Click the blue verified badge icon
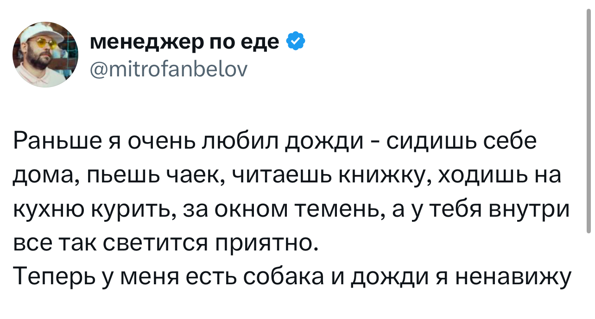This screenshot has width=595, height=319. click(x=296, y=43)
